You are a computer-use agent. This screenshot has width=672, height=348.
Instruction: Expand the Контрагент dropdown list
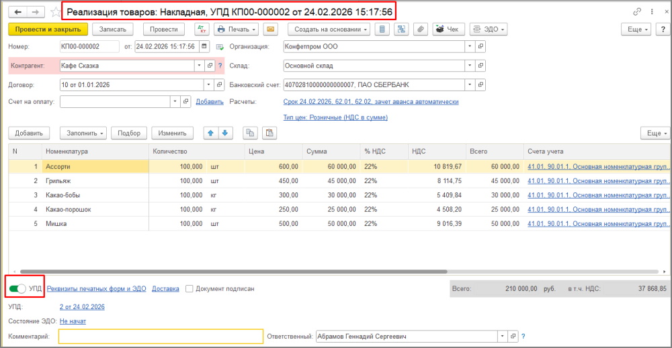click(199, 66)
